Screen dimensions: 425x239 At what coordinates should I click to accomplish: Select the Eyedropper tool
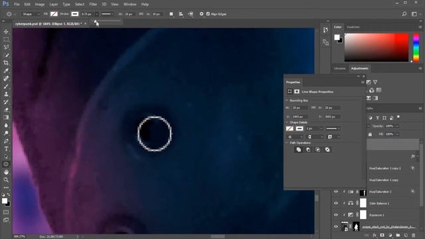pos(6,71)
